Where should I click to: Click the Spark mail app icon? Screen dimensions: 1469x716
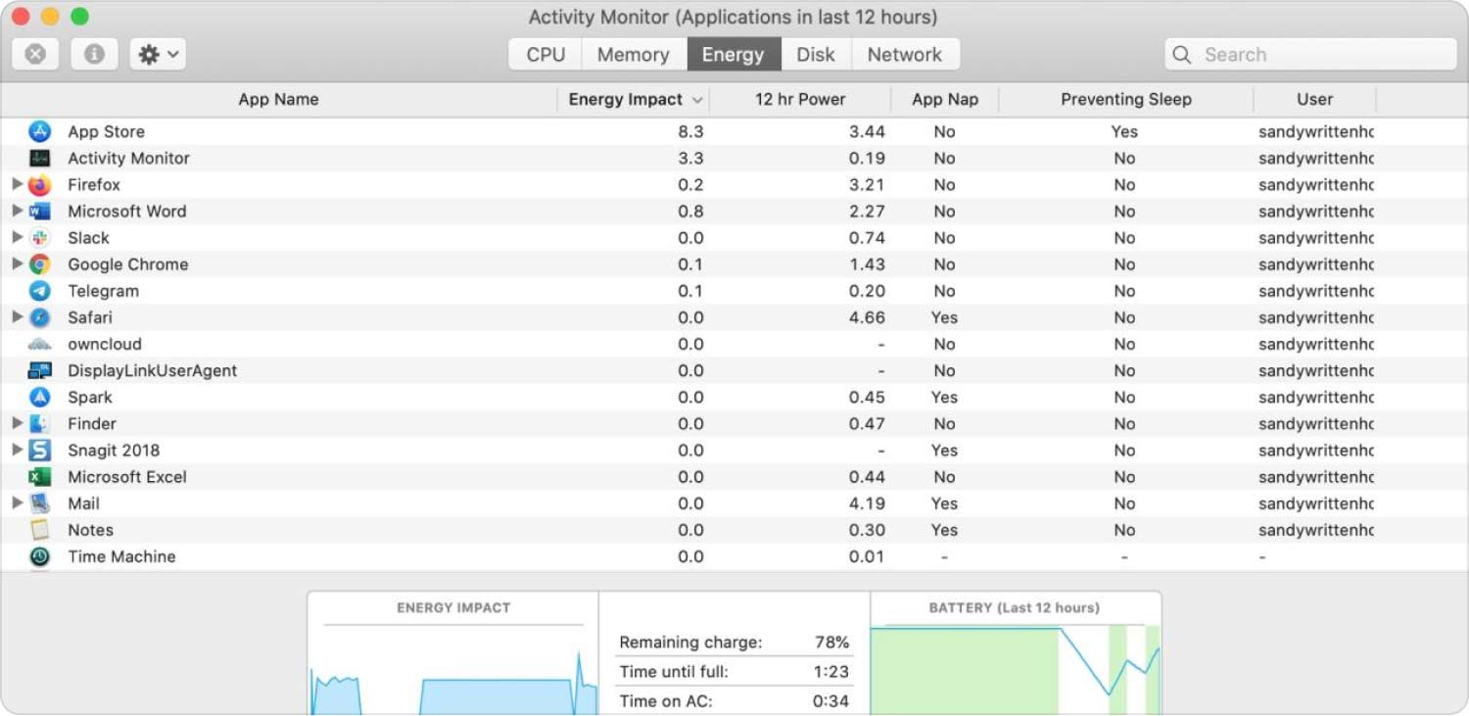point(39,397)
